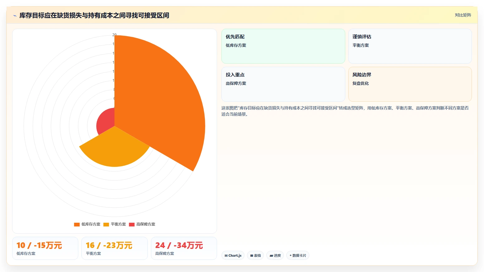Click the 平衡方案 legend label
This screenshot has width=484, height=272.
click(x=118, y=224)
